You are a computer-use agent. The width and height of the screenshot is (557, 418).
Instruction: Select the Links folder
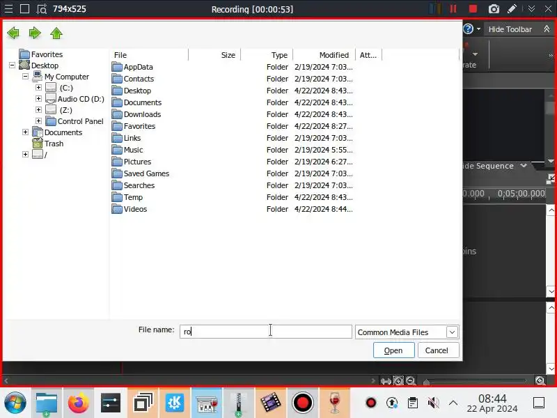[x=132, y=138]
